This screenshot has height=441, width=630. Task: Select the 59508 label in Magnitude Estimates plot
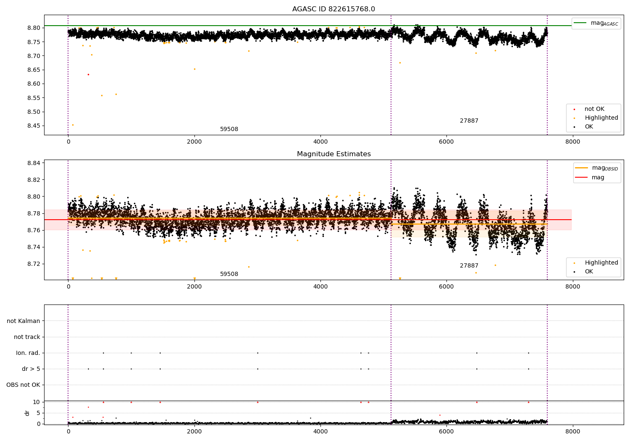point(229,274)
